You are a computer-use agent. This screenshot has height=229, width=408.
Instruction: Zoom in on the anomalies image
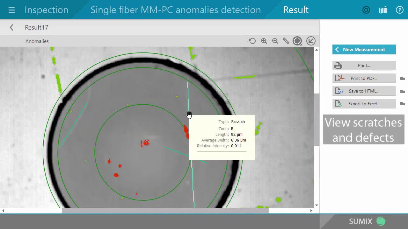coord(264,41)
